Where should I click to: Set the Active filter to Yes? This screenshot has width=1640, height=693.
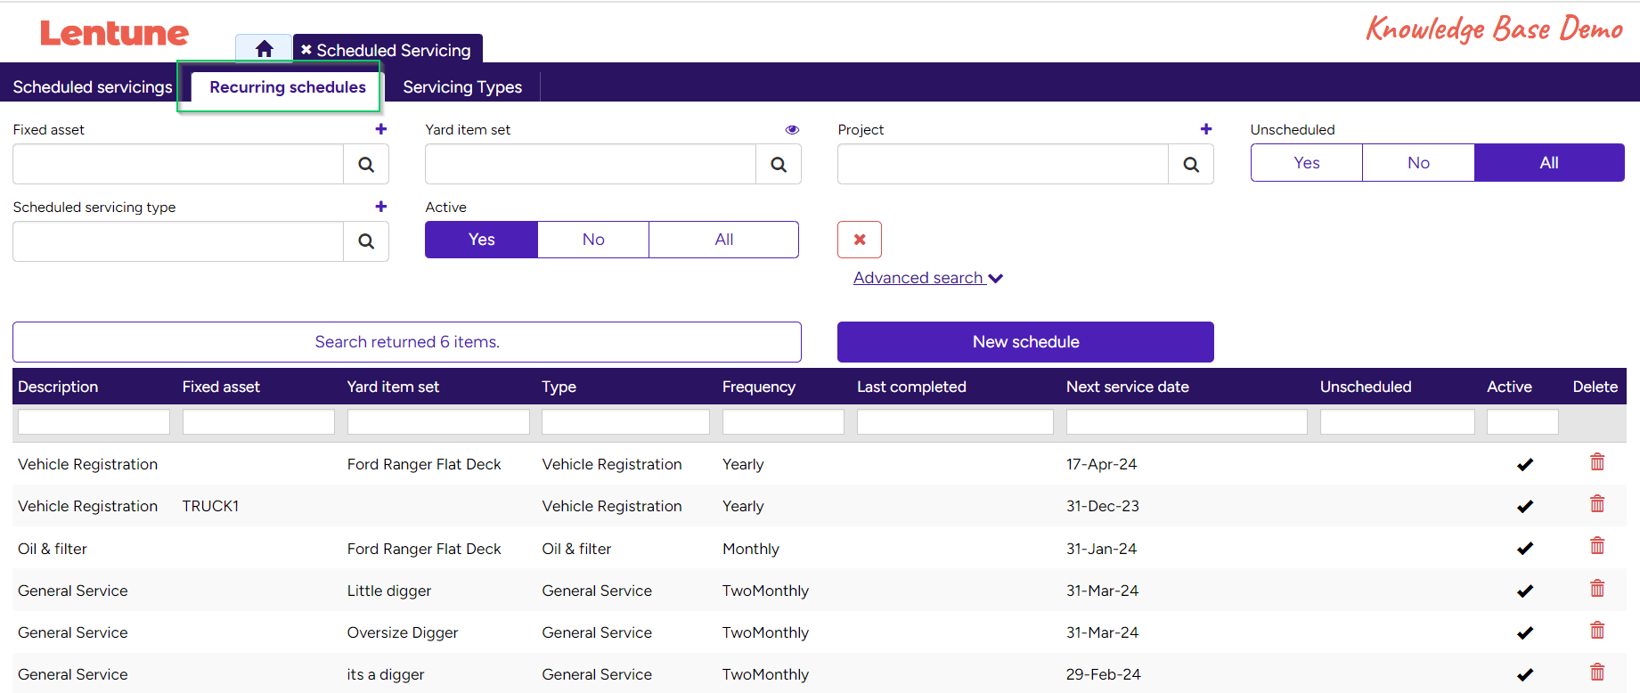pos(481,240)
